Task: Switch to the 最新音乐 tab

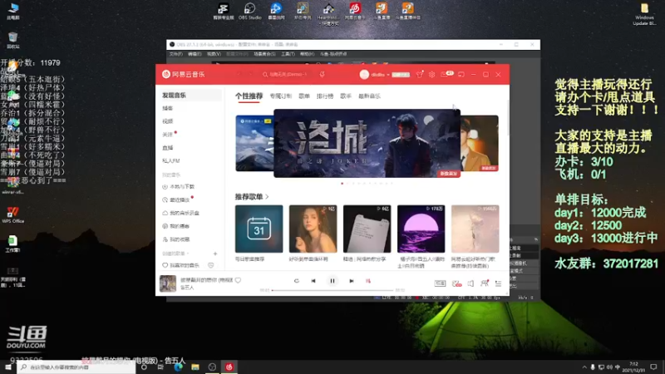Action: pyautogui.click(x=369, y=96)
